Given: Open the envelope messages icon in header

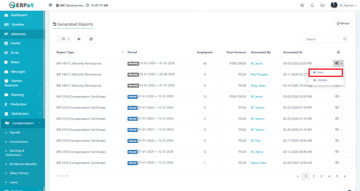Looking at the screenshot, I should point(322,6).
